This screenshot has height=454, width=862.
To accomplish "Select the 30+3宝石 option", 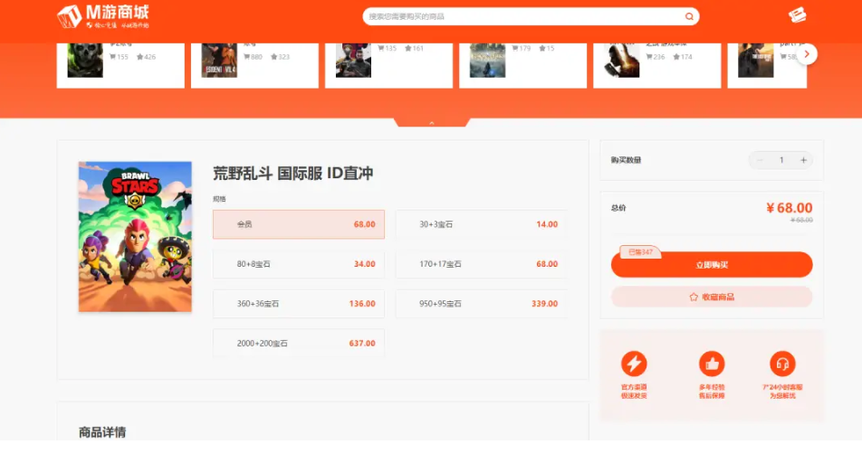I will [481, 224].
